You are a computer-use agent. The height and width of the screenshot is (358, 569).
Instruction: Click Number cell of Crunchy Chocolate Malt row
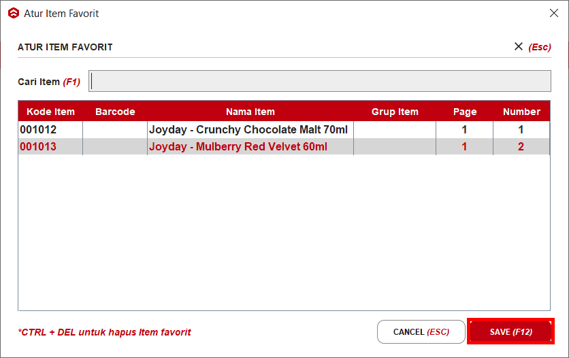521,129
